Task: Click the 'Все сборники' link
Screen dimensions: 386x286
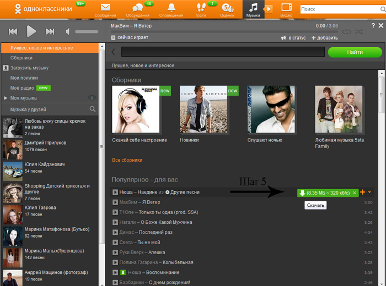Action: (127, 160)
